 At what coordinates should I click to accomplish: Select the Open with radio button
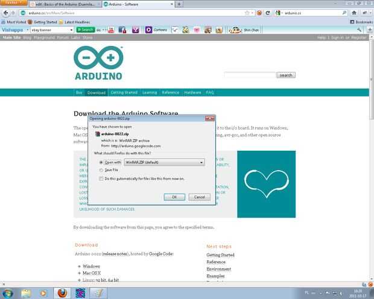[x=101, y=162]
